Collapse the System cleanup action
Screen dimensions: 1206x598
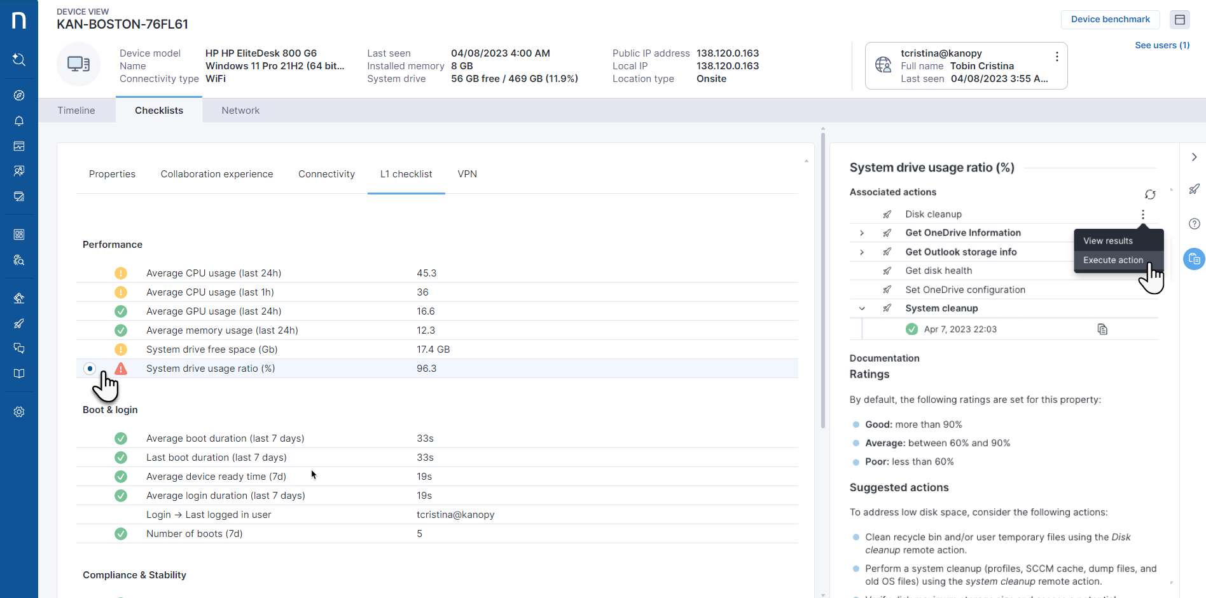[x=862, y=308]
